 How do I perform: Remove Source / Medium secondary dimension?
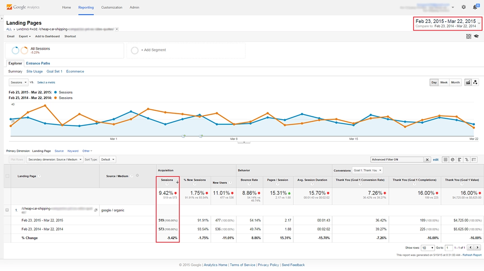pos(137,176)
